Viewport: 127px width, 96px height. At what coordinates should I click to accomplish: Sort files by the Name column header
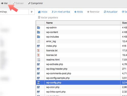click(82, 23)
